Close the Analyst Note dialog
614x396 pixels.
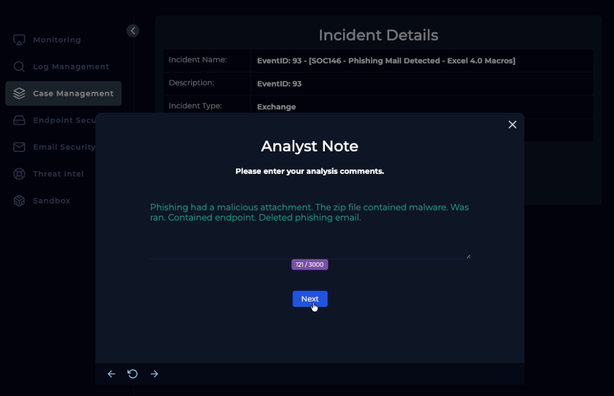(512, 125)
